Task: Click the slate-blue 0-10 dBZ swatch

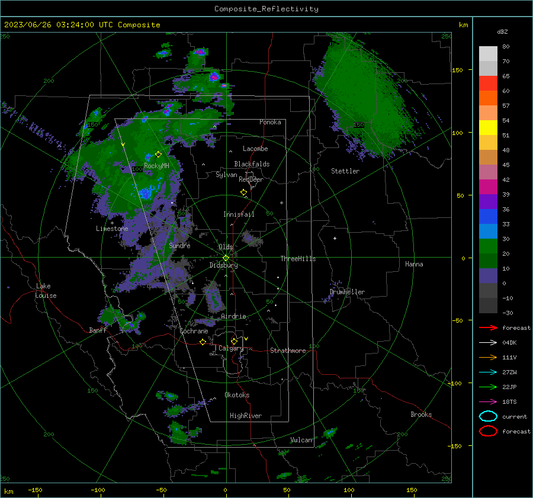Action: click(x=488, y=276)
